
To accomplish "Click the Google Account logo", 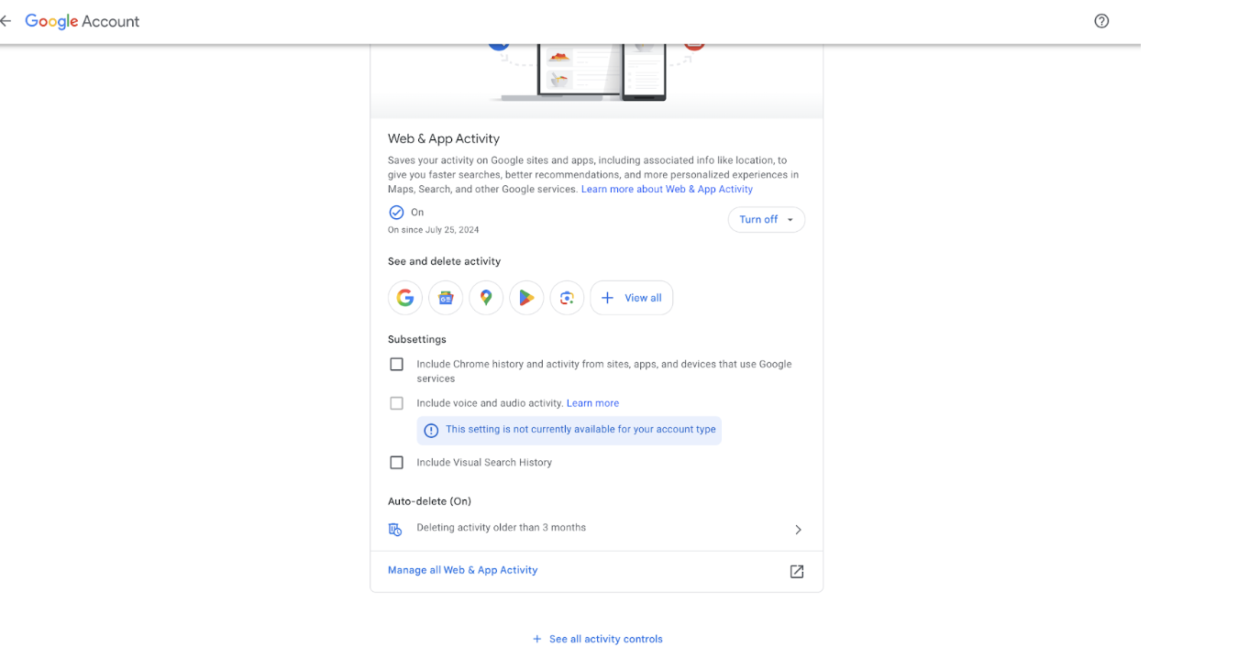I will point(83,21).
